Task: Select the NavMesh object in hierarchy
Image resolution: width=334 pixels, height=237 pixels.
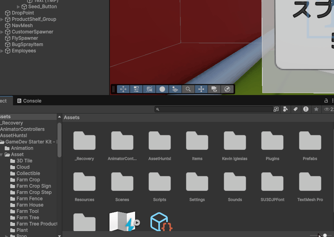Action: click(x=22, y=26)
